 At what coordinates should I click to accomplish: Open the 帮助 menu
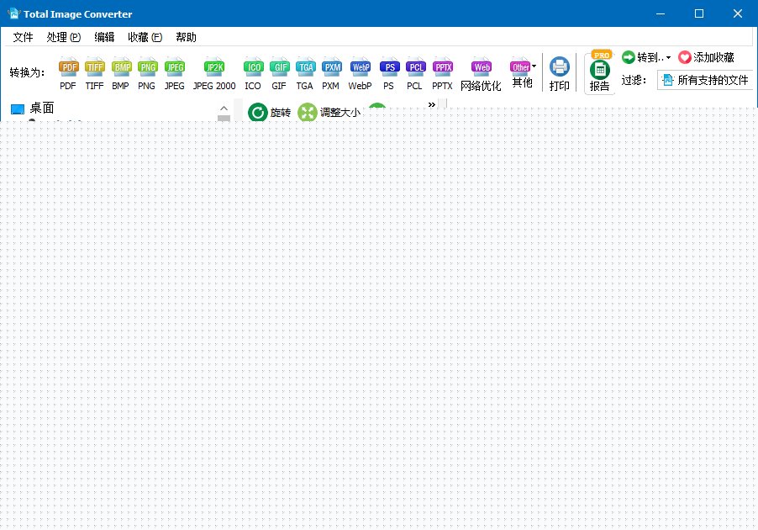coord(186,37)
